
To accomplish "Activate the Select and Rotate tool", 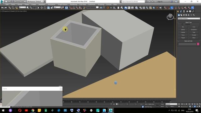I will coord(45,8).
